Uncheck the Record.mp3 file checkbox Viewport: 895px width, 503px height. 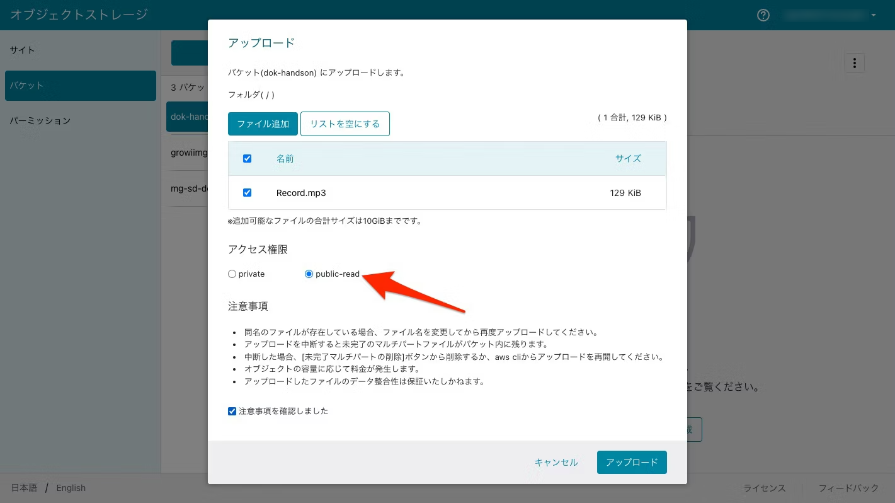point(247,193)
